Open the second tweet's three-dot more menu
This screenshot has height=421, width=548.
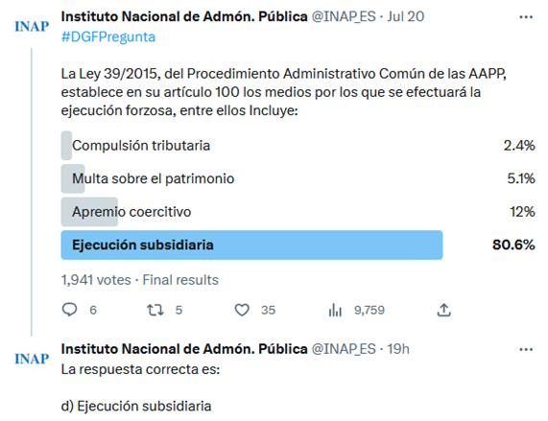tap(526, 349)
